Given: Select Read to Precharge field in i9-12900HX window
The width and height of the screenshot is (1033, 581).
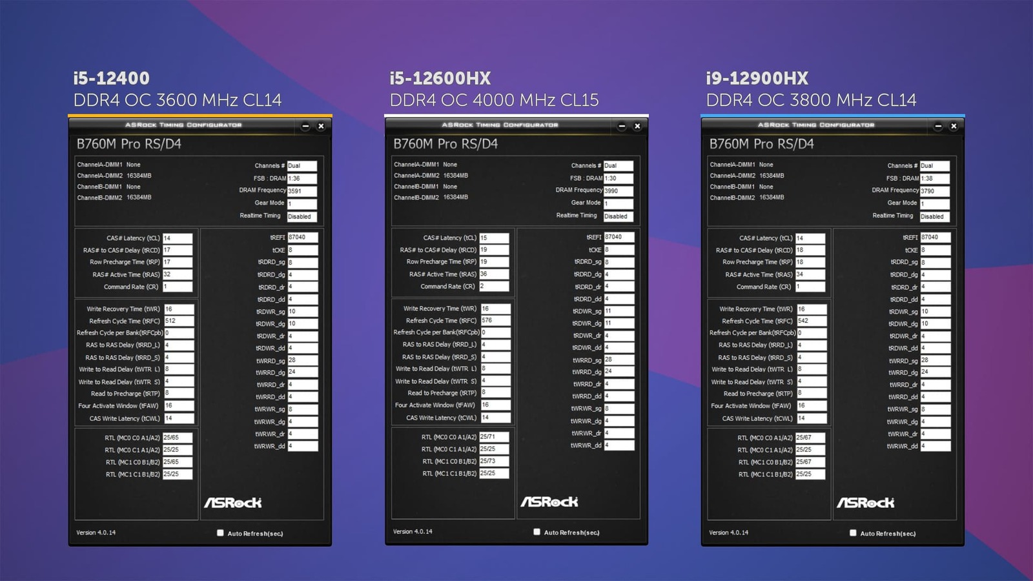Looking at the screenshot, I should [812, 393].
